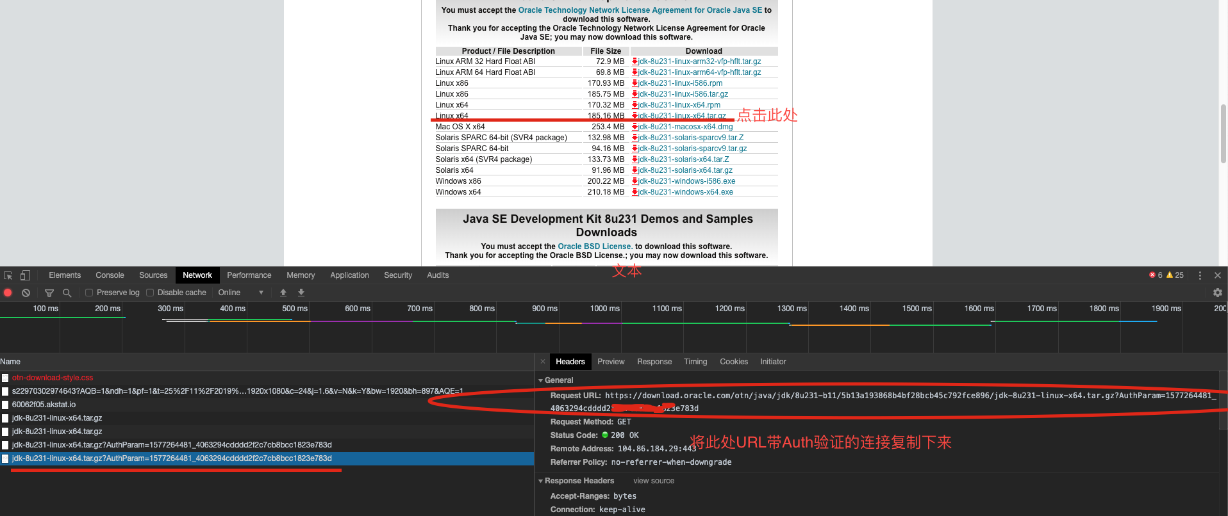The height and width of the screenshot is (516, 1228).
Task: Open Network settings gear icon
Action: [x=1217, y=293]
